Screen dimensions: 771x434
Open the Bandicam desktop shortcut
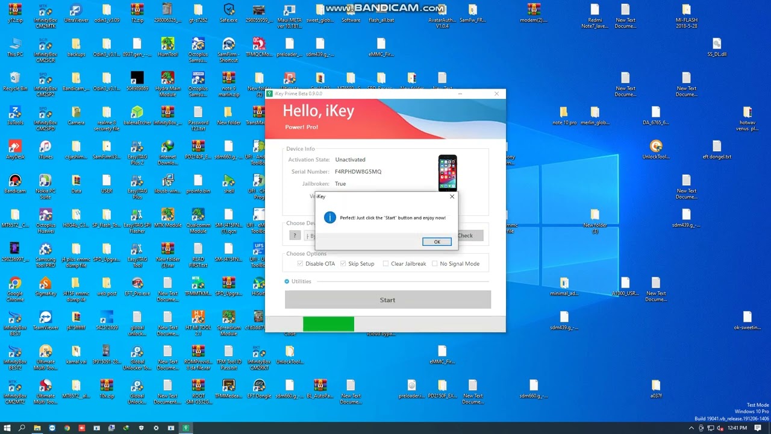click(x=15, y=184)
